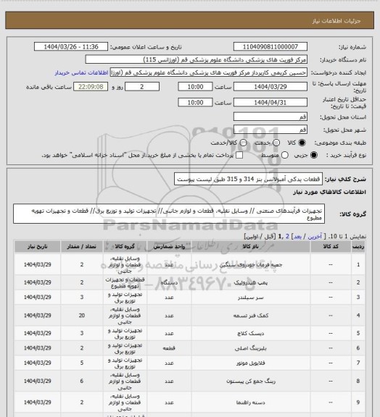Select item فلایویل موتور in the table
380x417 pixels.
(x=250, y=363)
